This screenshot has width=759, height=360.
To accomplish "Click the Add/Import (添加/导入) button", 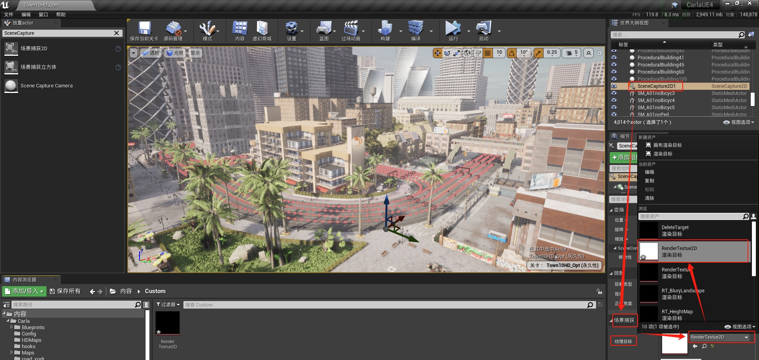I will point(25,291).
